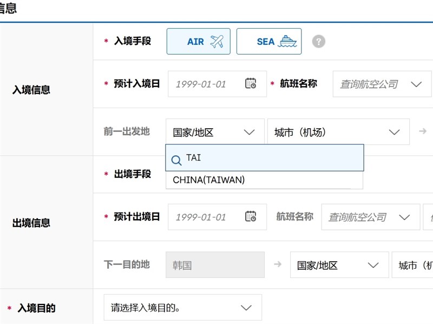This screenshot has height=324, width=433.
Task: Choose CHINA(TAIWAN) from search results
Action: pos(209,180)
